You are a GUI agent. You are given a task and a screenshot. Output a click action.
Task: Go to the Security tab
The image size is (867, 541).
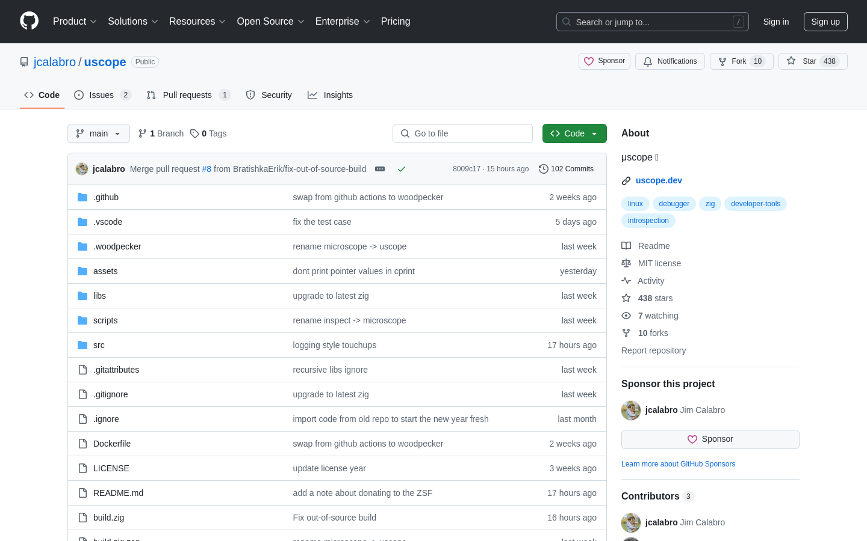[269, 95]
